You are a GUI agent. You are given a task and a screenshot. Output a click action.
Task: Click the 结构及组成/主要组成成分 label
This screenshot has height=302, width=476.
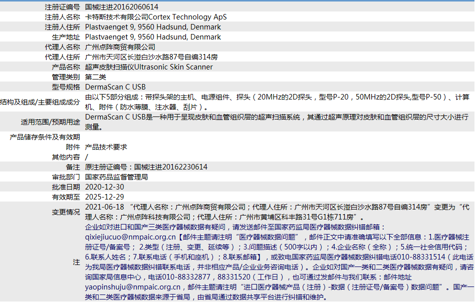coord(40,102)
